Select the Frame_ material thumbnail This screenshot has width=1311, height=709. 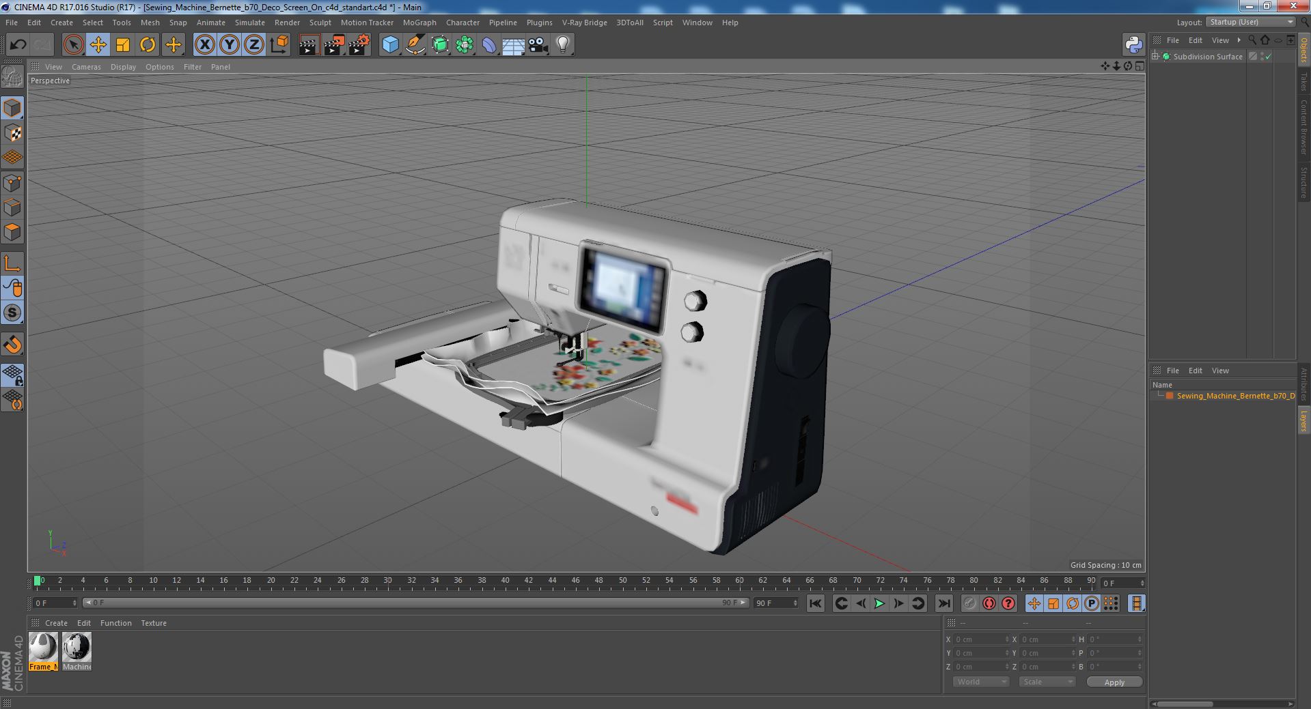[x=43, y=652]
